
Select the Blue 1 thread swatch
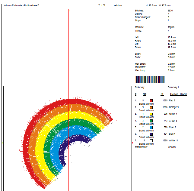coord(151,134)
